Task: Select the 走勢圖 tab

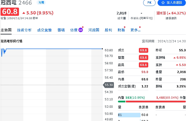Action: point(6,30)
